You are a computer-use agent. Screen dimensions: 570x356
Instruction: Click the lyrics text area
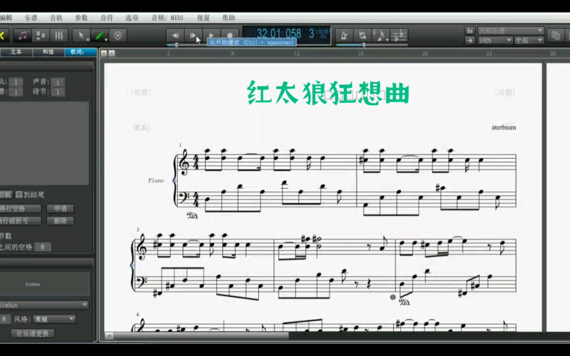pyautogui.click(x=44, y=143)
